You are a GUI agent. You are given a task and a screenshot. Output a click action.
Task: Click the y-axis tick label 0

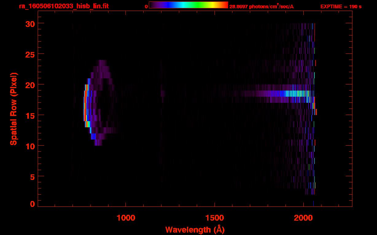32,204
